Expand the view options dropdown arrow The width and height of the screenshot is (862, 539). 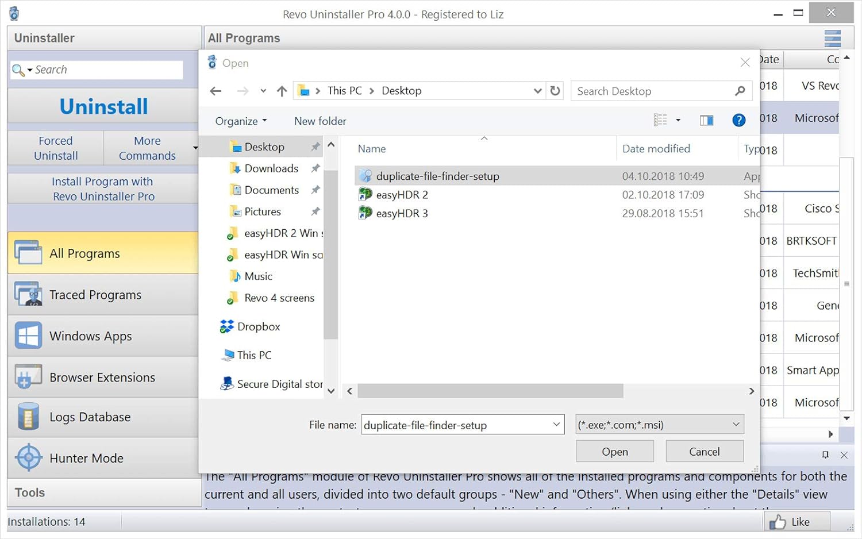coord(678,120)
